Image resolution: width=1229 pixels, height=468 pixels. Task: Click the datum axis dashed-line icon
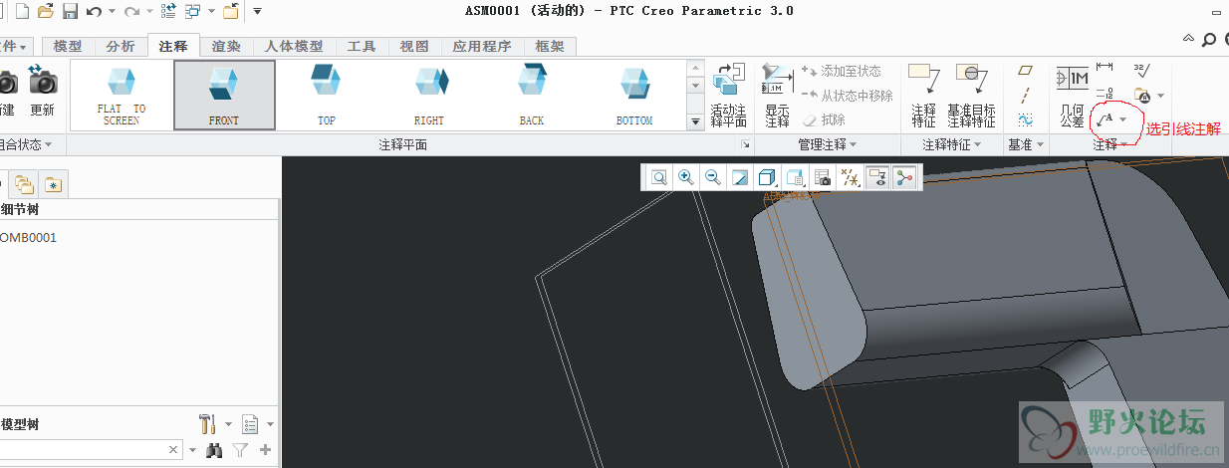coord(1026,96)
